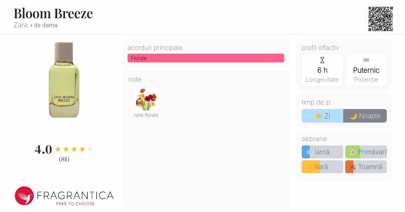Click the (81) review count
This screenshot has width=405, height=212.
tap(64, 159)
